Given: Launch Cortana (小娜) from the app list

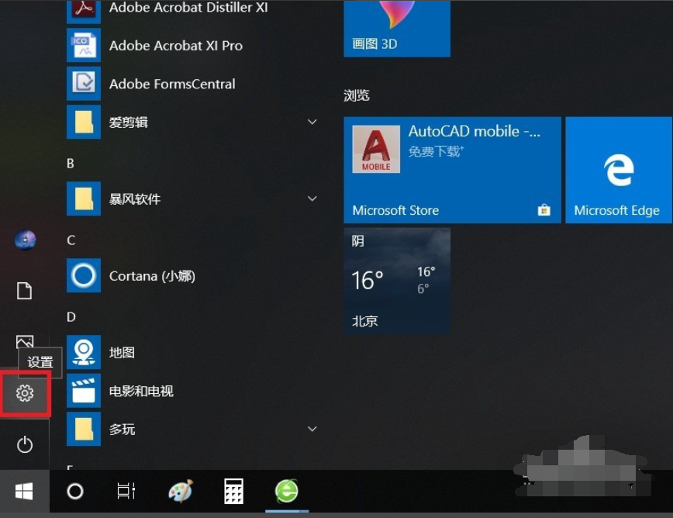Looking at the screenshot, I should (152, 276).
